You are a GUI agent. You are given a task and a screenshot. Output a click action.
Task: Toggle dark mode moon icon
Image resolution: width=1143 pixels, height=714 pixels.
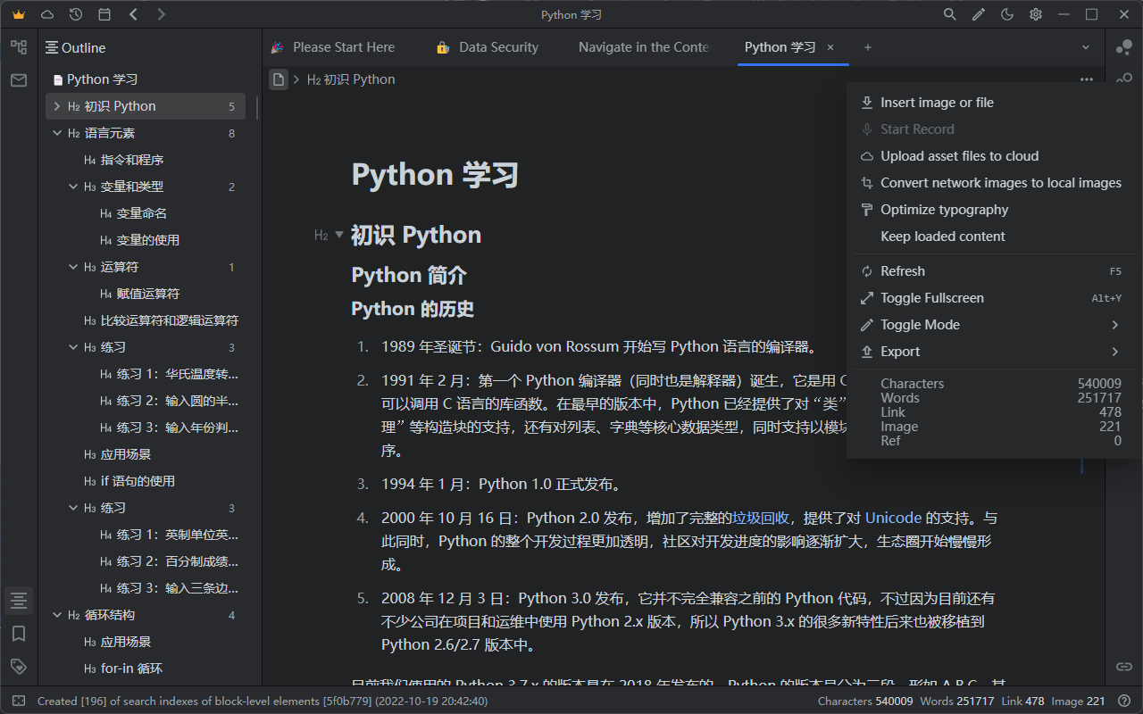point(1007,14)
